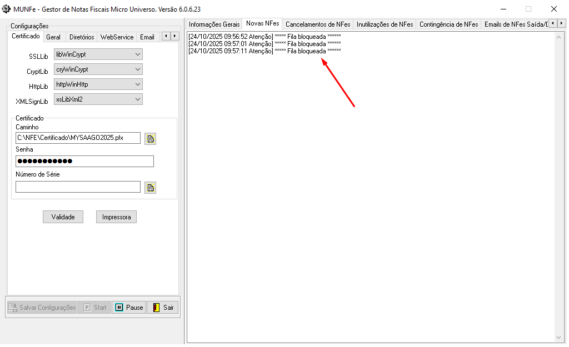The width and height of the screenshot is (569, 347).
Task: Click the MUNFe app icon in title bar
Action: coord(7,9)
